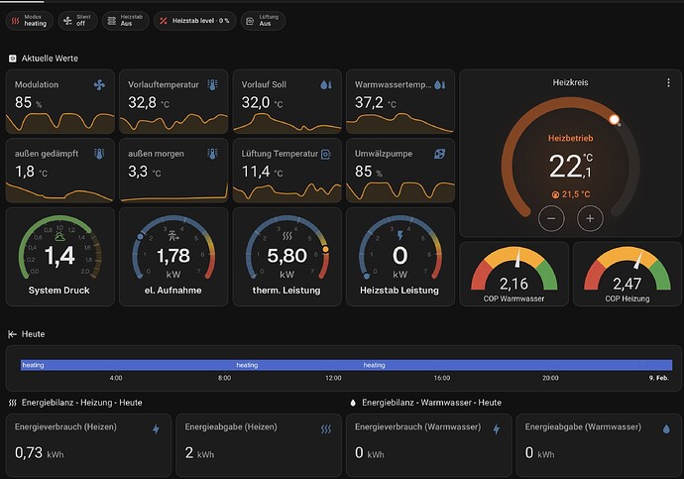Open the System Druck gauge

tap(60, 257)
